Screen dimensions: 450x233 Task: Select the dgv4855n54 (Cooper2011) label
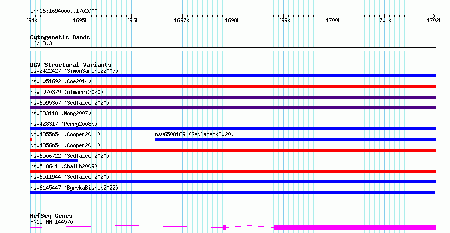point(65,134)
